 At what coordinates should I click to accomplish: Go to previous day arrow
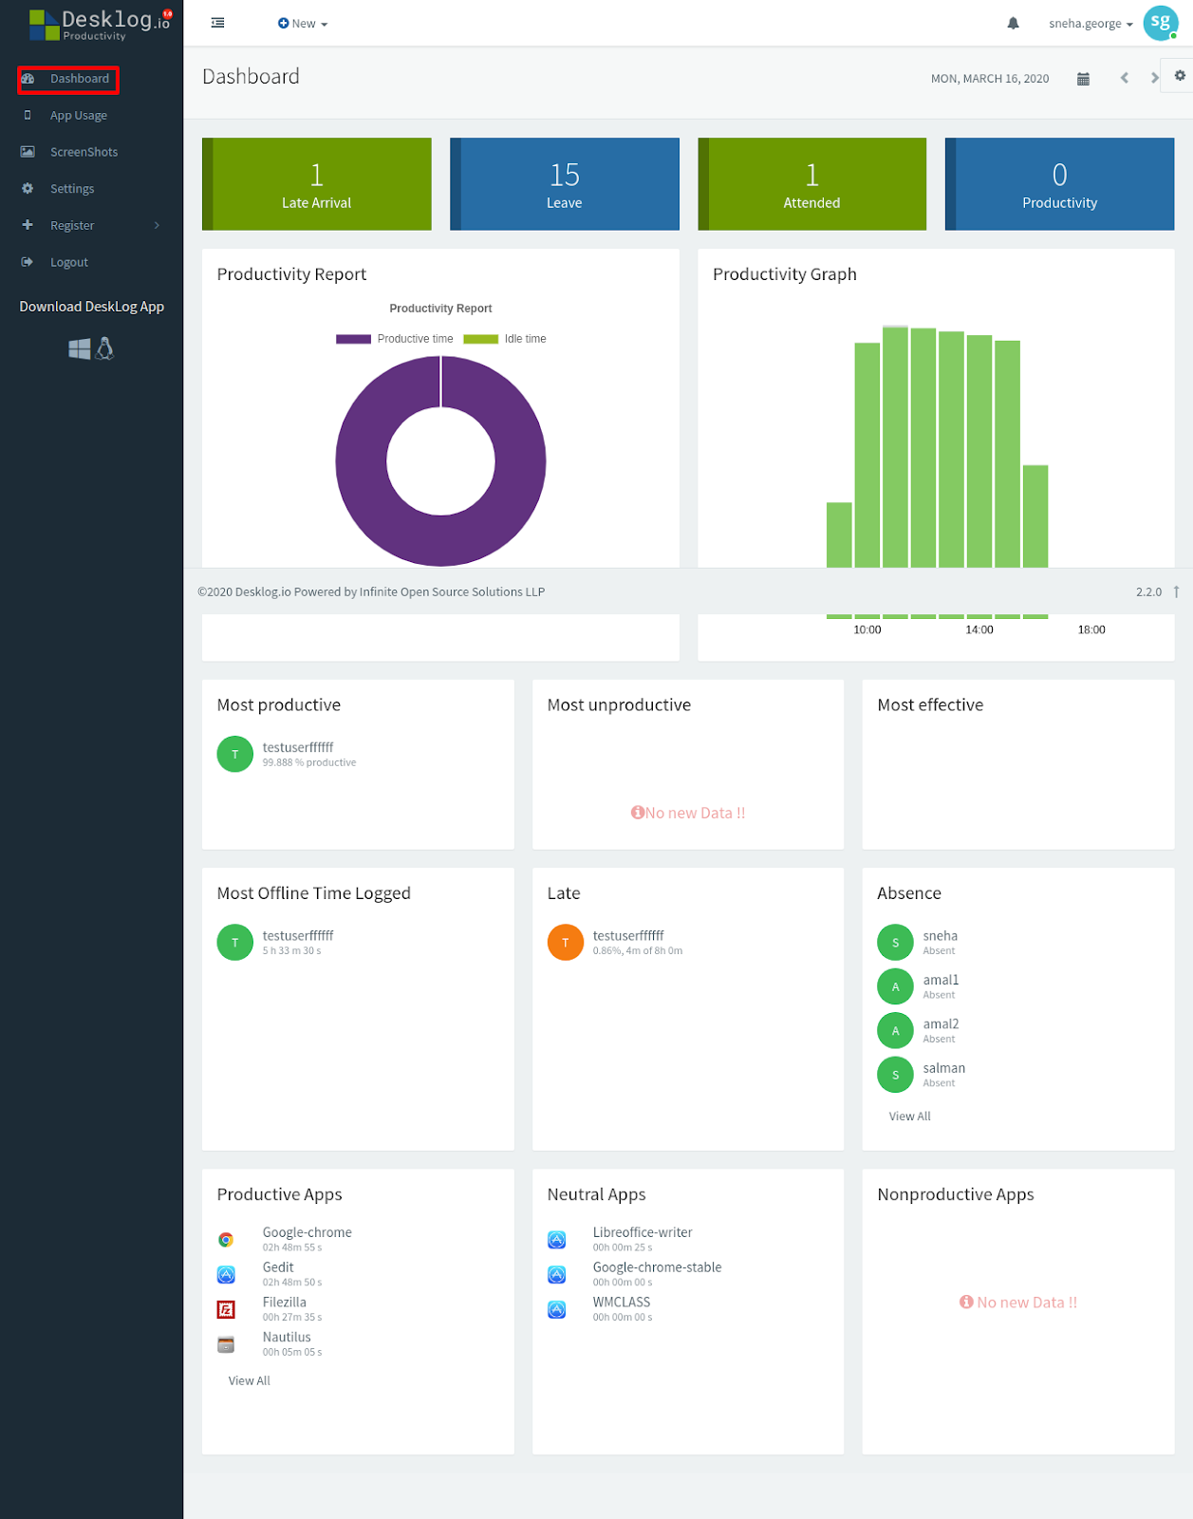1124,78
